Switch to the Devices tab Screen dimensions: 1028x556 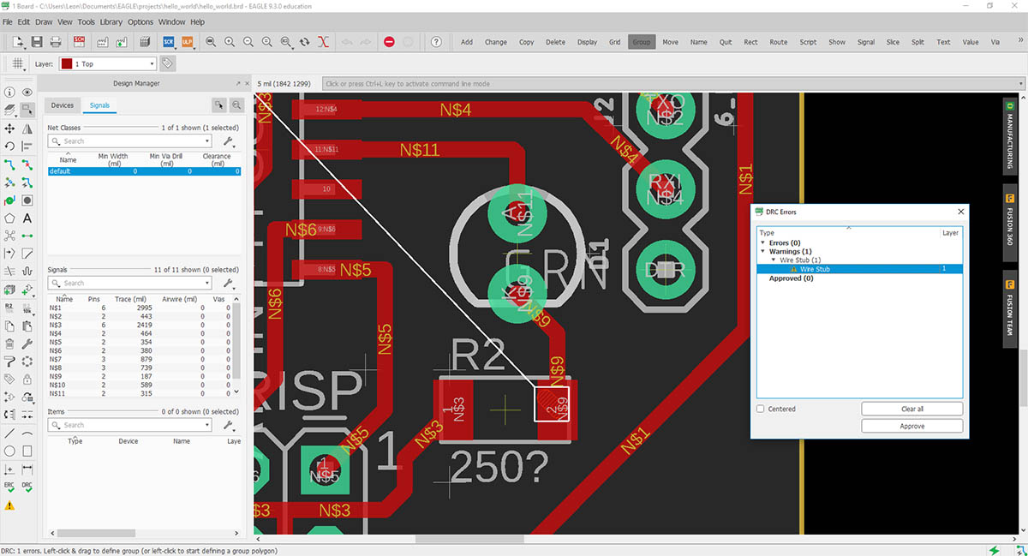[x=63, y=105]
